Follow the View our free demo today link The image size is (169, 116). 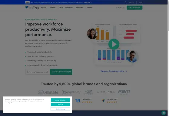point(114,71)
